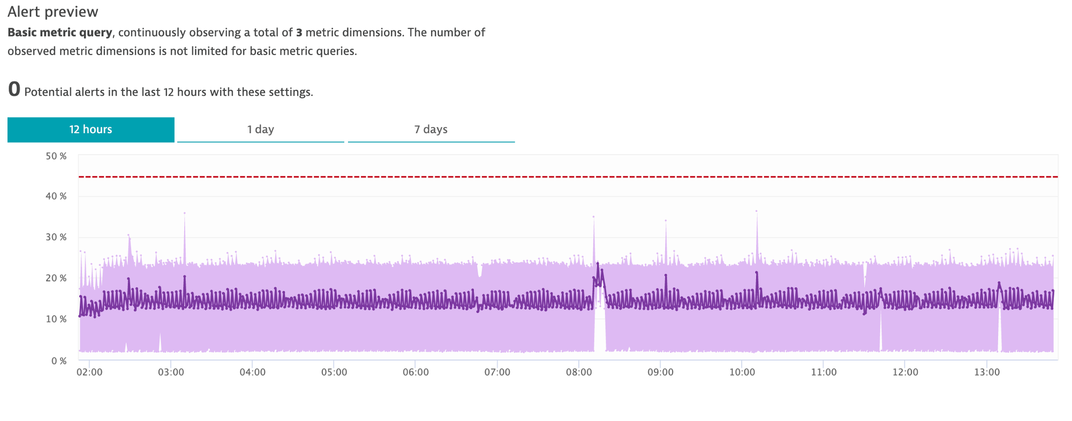
Task: Click the highest spike just after 10:00
Action: (757, 212)
